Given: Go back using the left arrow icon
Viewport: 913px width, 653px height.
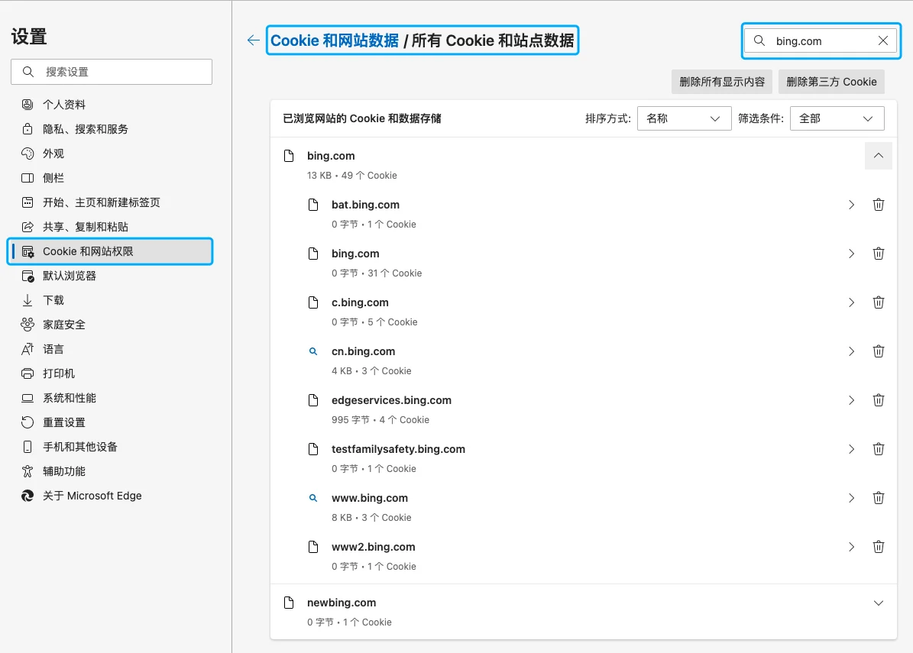Looking at the screenshot, I should 254,40.
